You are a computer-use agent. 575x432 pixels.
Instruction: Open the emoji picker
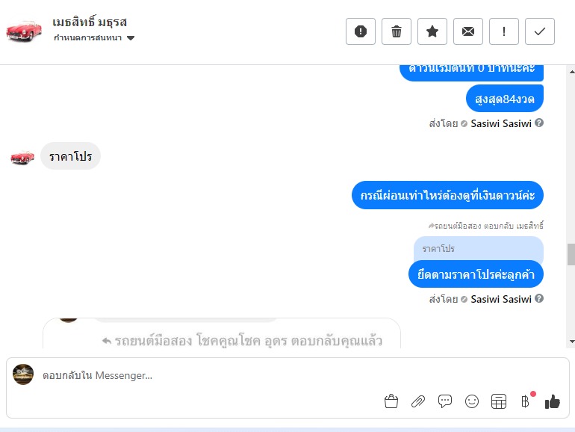coord(472,401)
